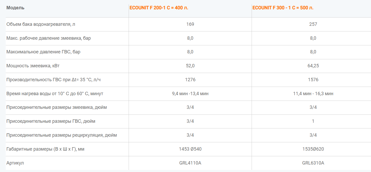Select the GRL4110A article number
Screen dimensions: 371x172
click(190, 163)
